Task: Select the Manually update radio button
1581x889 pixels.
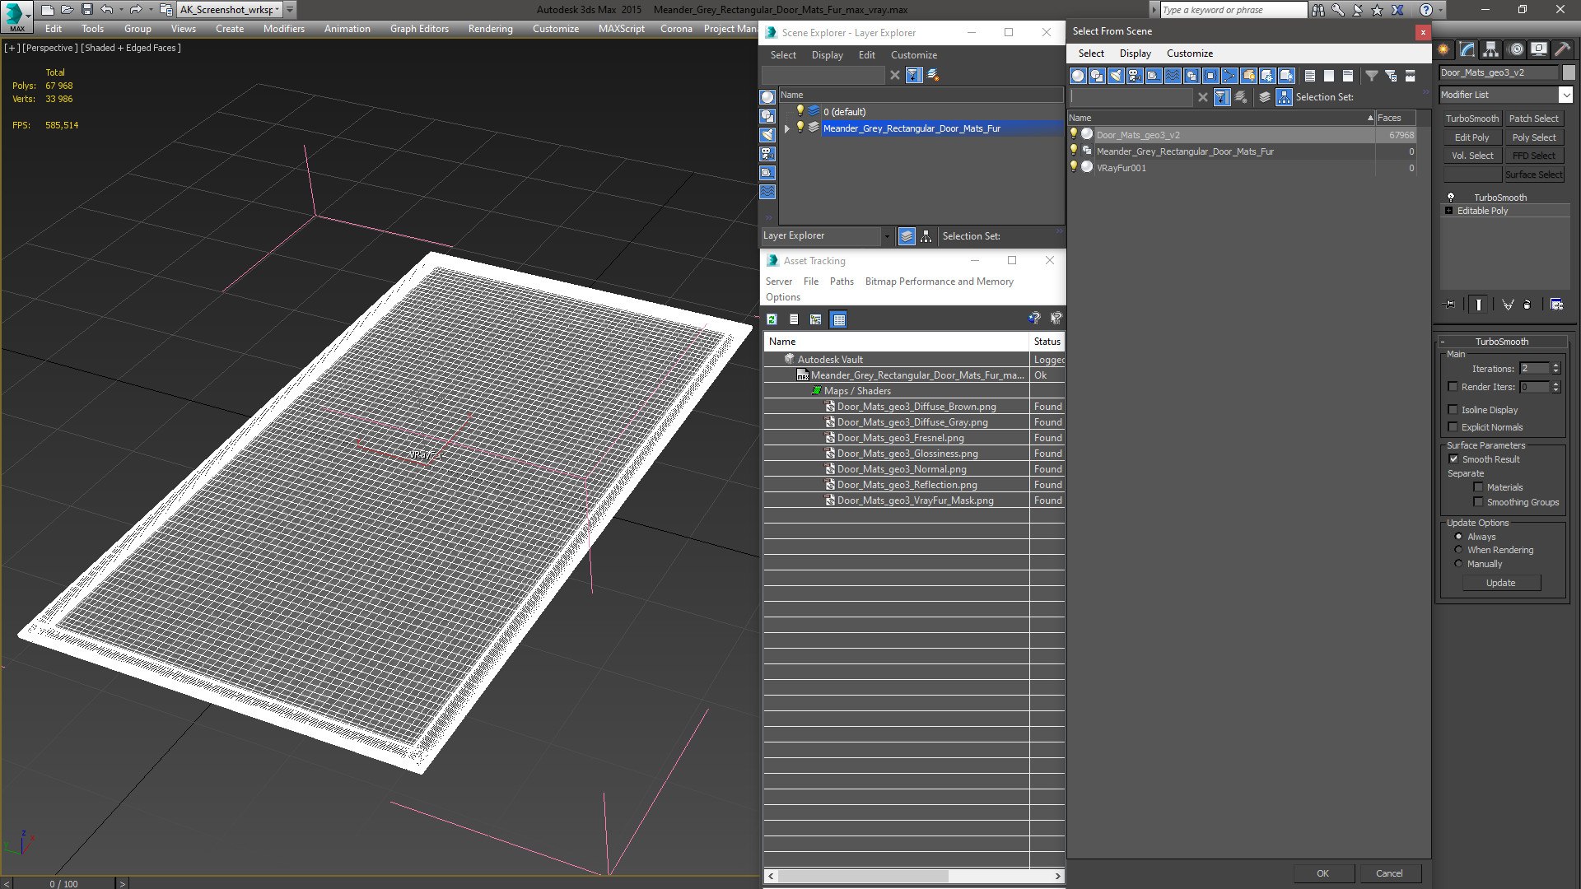Action: [x=1458, y=564]
